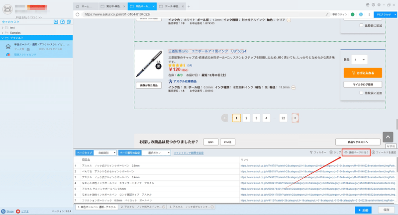398x215 pixels.
Task: Expand the Samples folder
Action: (x=2, y=33)
